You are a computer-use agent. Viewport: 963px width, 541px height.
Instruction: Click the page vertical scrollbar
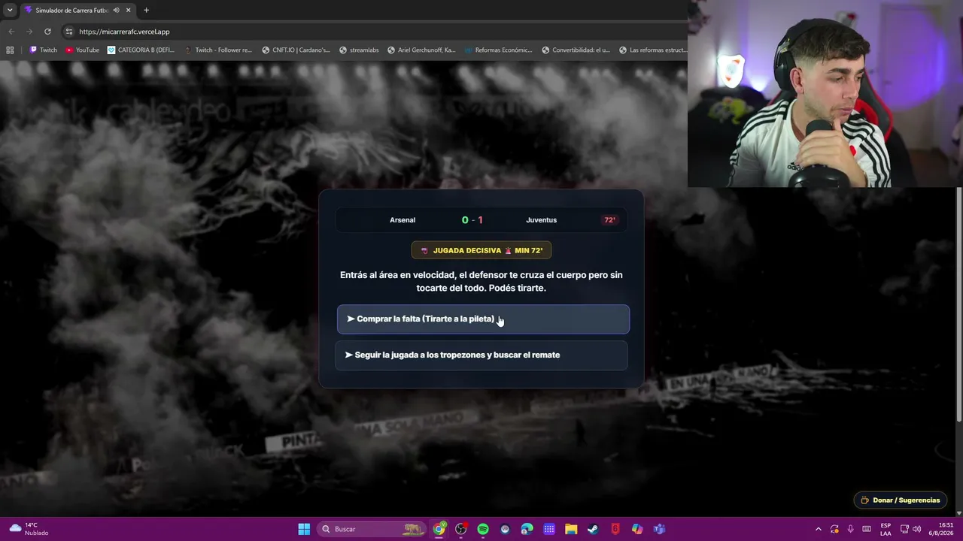(958, 304)
